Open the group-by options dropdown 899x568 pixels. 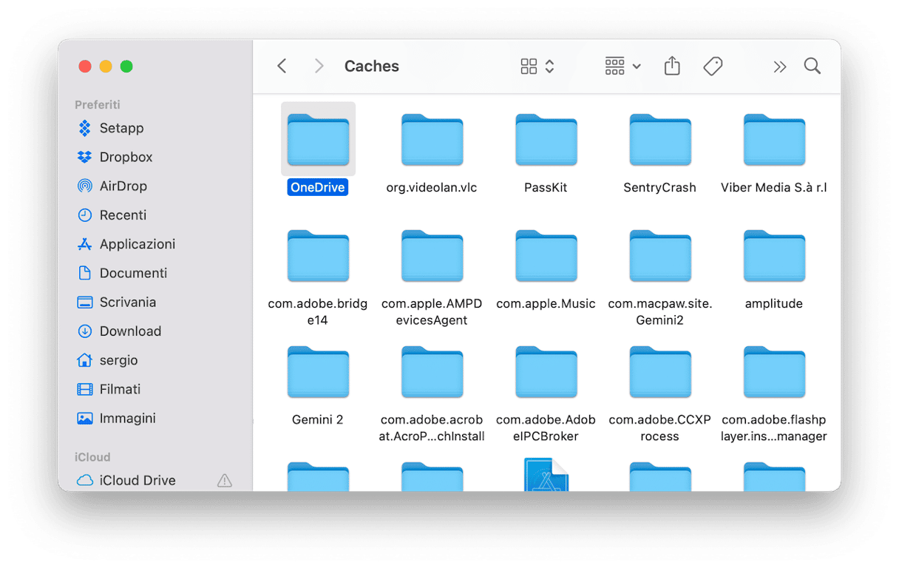pos(622,66)
